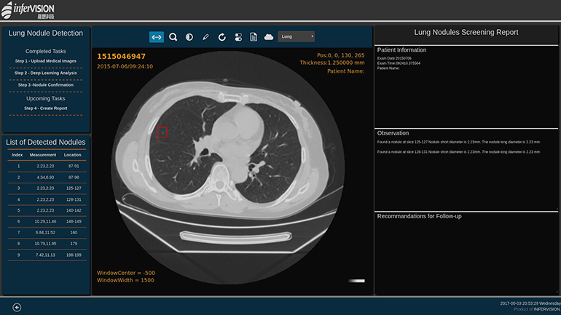
Task: Select nodule 6 at location 148-149
Action: (x=46, y=220)
